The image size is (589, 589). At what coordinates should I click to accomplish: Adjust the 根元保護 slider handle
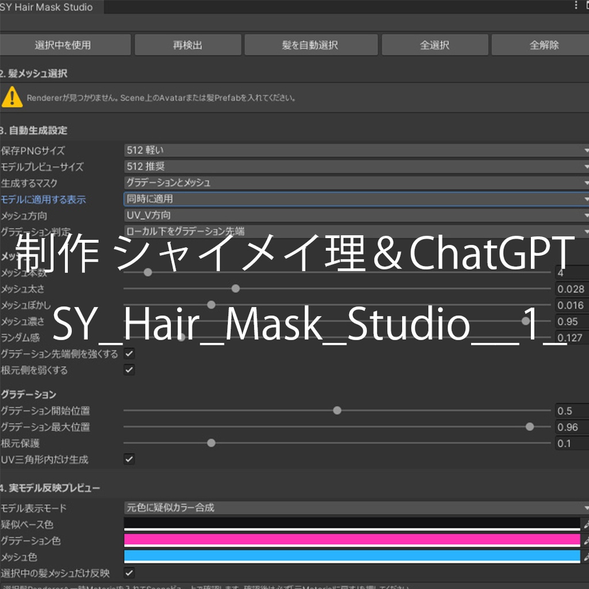click(x=212, y=443)
